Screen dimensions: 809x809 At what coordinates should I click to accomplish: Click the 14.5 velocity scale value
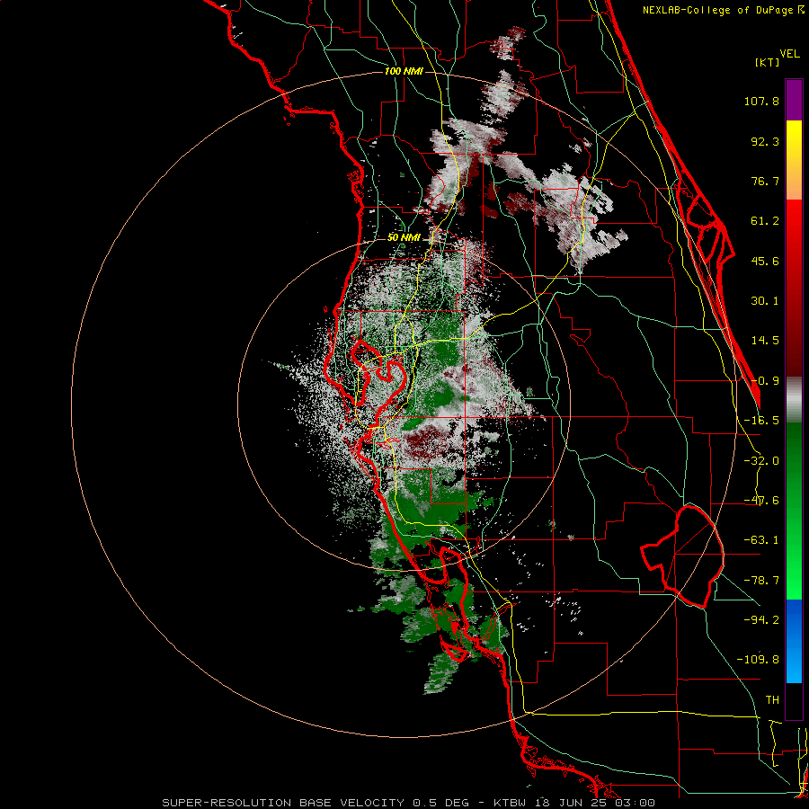tap(765, 341)
